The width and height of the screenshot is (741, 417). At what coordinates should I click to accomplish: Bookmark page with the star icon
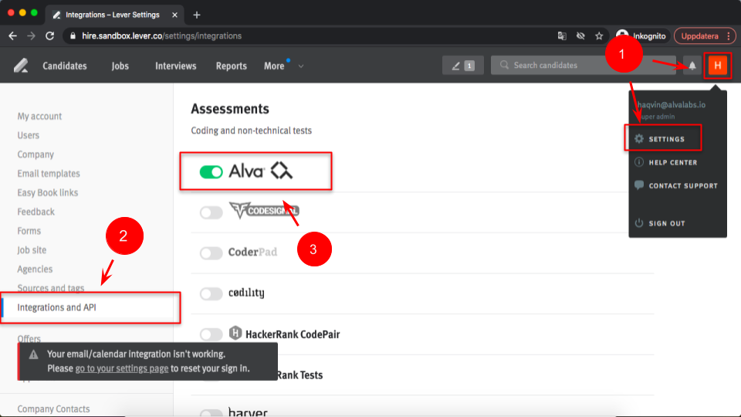tap(599, 36)
